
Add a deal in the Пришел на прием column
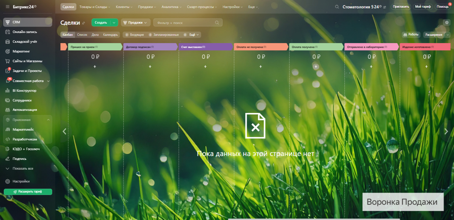tap(95, 66)
